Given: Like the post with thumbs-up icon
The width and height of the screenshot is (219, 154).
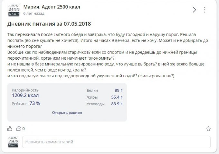Looking at the screenshot, I should [x=10, y=129].
